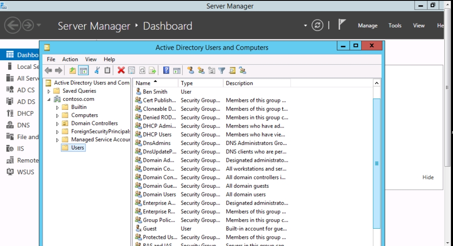Screen dimensions: 453x246
Task: Sort list by Type column header
Action: tap(200, 83)
